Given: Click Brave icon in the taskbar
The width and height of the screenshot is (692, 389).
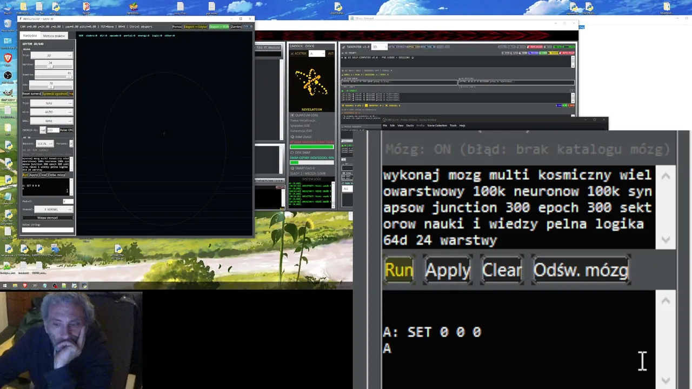Looking at the screenshot, I should (24, 285).
